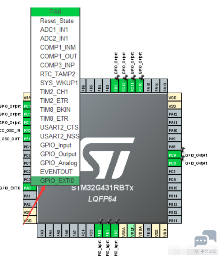Click pin PA12 on right side

[175, 113]
